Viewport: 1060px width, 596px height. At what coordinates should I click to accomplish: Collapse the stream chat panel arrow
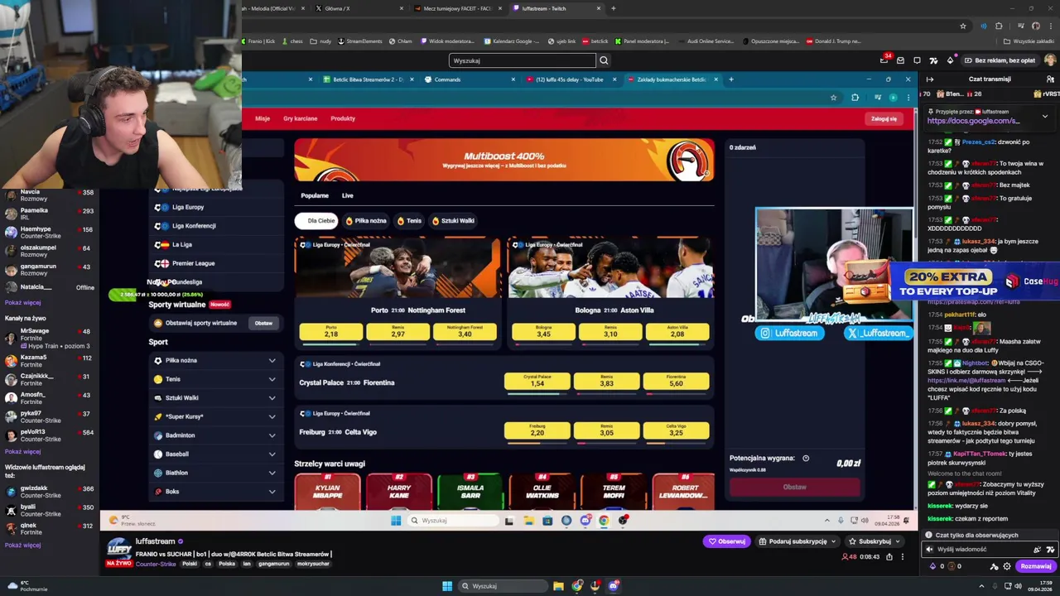tap(929, 79)
